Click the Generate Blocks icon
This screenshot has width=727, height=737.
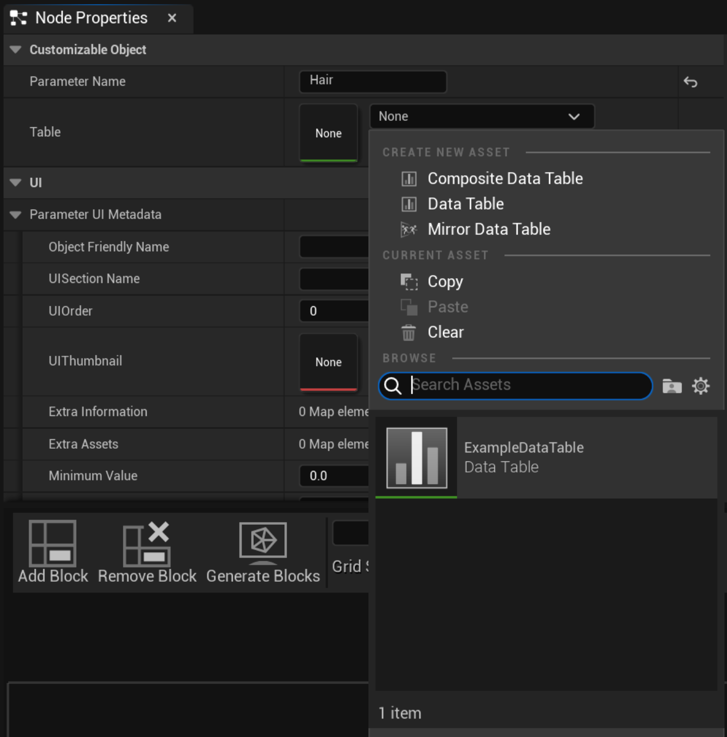pyautogui.click(x=263, y=543)
